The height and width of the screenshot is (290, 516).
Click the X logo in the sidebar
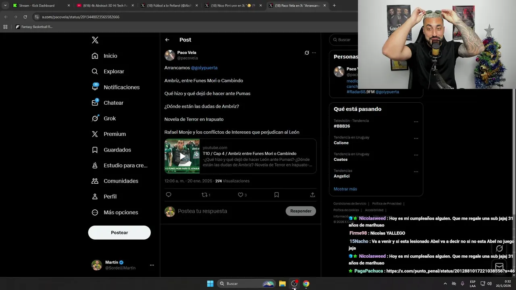(x=95, y=40)
